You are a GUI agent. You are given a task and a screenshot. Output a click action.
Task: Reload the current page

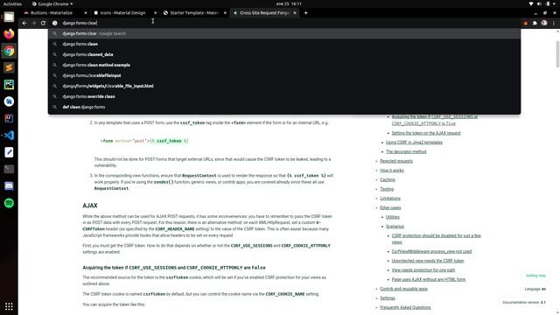click(x=43, y=23)
